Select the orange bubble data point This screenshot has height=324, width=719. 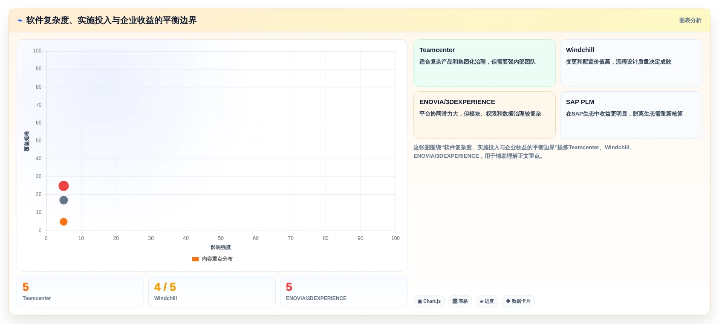click(64, 222)
